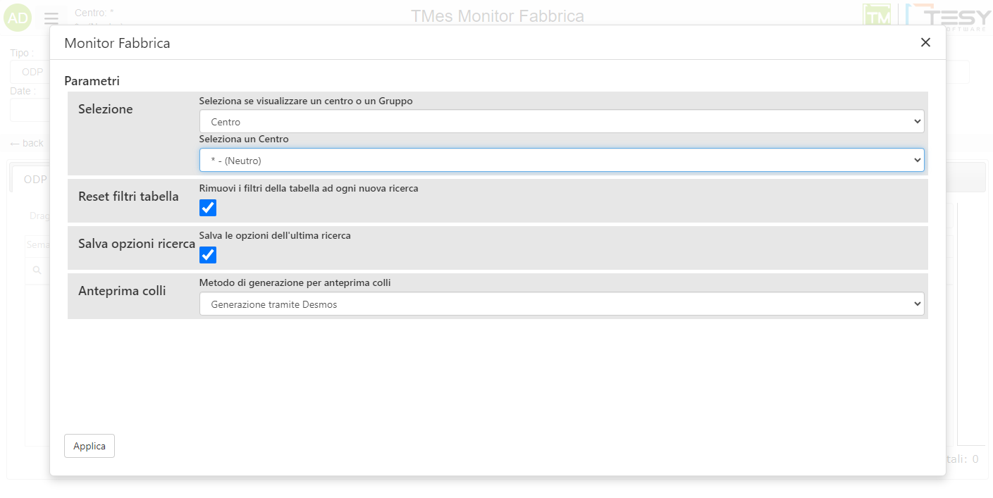Uncheck the Salva opzioni ricerca checkbox
Image resolution: width=993 pixels, height=498 pixels.
(208, 255)
